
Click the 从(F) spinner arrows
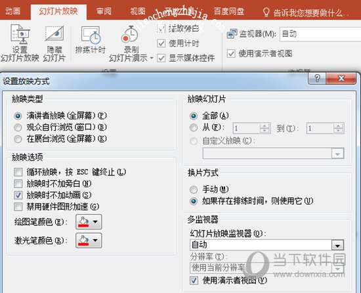click(265, 128)
